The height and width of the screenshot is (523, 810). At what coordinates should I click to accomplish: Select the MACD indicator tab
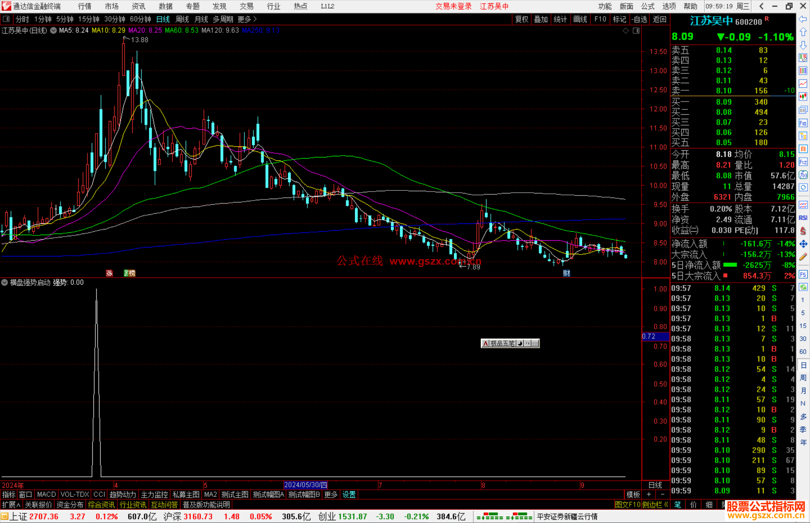point(46,495)
